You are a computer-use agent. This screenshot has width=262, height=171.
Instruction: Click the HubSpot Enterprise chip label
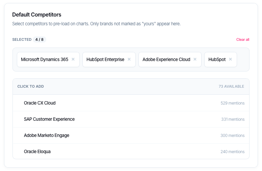point(105,59)
